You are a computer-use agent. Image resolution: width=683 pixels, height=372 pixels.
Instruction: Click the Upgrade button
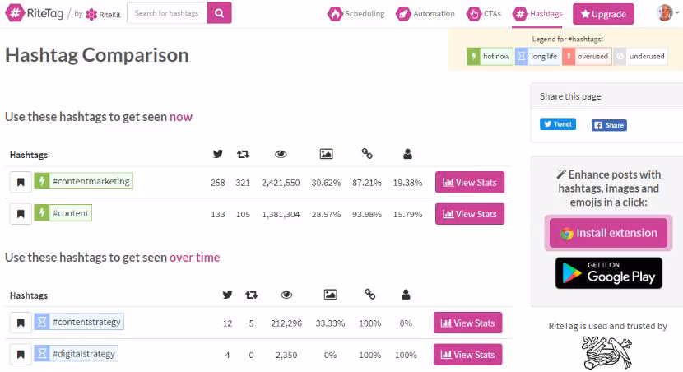click(x=603, y=14)
